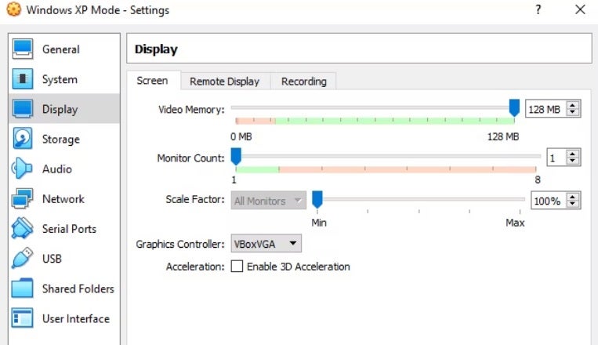Open the Serial Ports settings category
This screenshot has width=598, height=345.
(64, 229)
